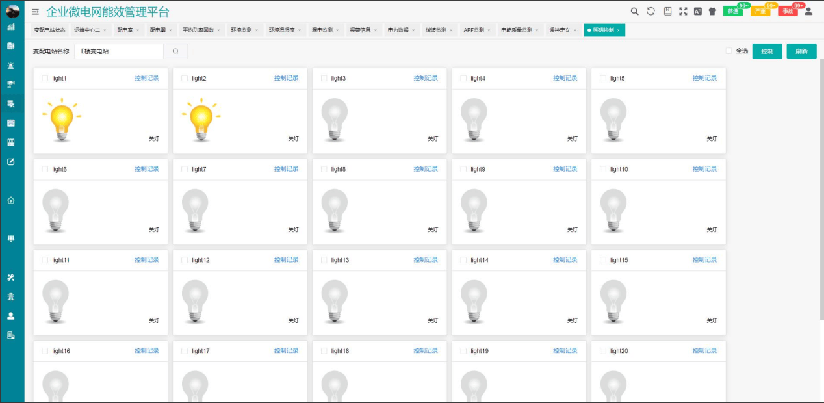Open the red 事故 alarm badge
This screenshot has height=403, width=824.
788,11
